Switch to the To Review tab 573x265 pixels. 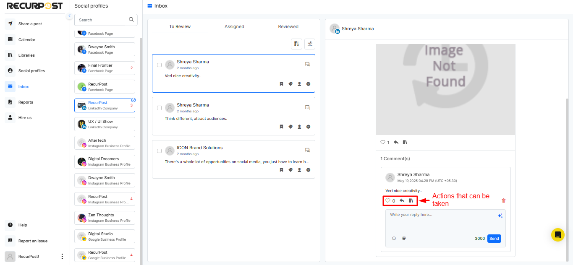180,26
